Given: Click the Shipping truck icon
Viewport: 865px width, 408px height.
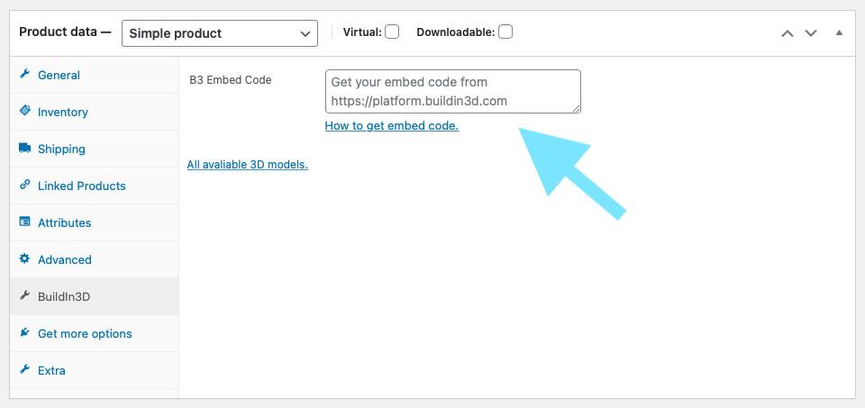Looking at the screenshot, I should [x=24, y=148].
